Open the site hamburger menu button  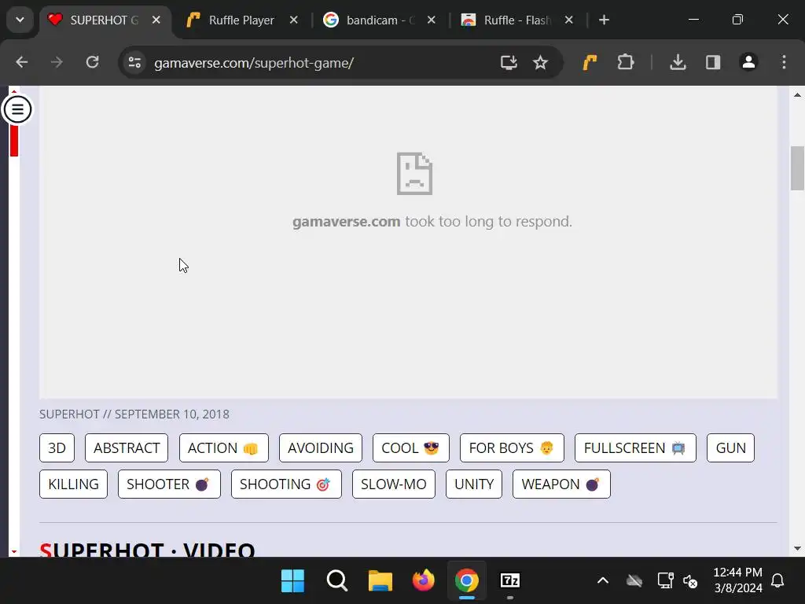pos(17,109)
